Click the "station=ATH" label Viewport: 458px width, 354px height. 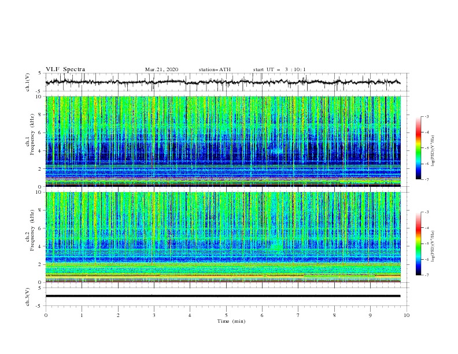tap(215, 69)
